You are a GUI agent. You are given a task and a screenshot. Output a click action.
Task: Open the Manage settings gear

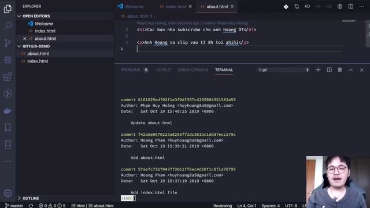point(8,194)
